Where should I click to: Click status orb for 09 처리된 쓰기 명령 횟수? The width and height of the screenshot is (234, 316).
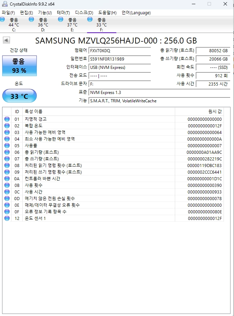(x=7, y=172)
